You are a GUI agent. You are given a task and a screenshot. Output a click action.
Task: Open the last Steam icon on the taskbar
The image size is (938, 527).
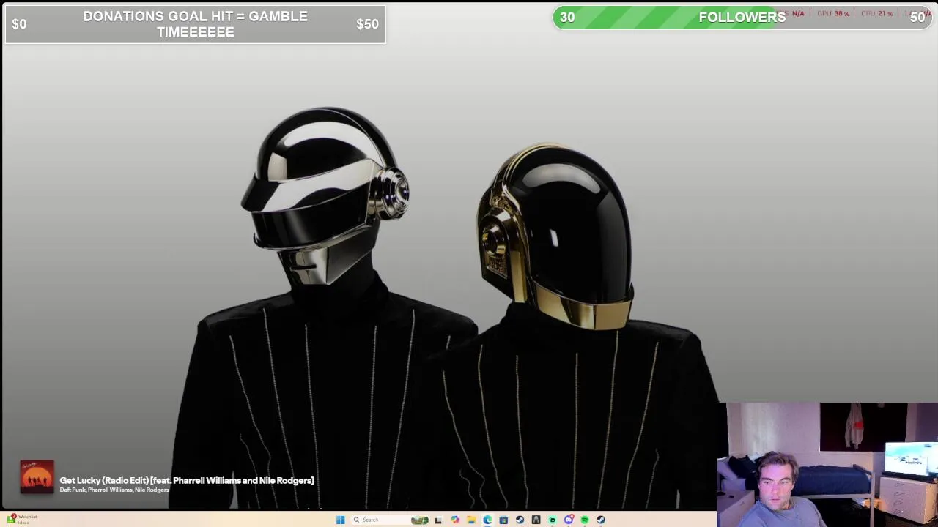tap(601, 520)
